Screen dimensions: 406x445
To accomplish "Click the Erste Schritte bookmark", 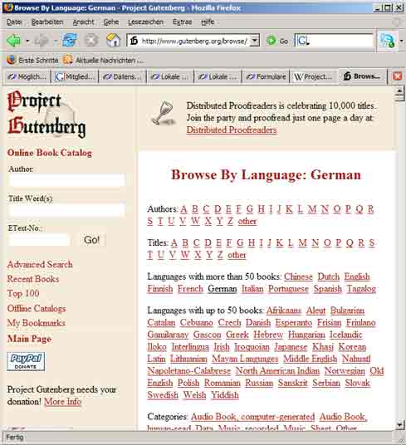I will [x=32, y=60].
